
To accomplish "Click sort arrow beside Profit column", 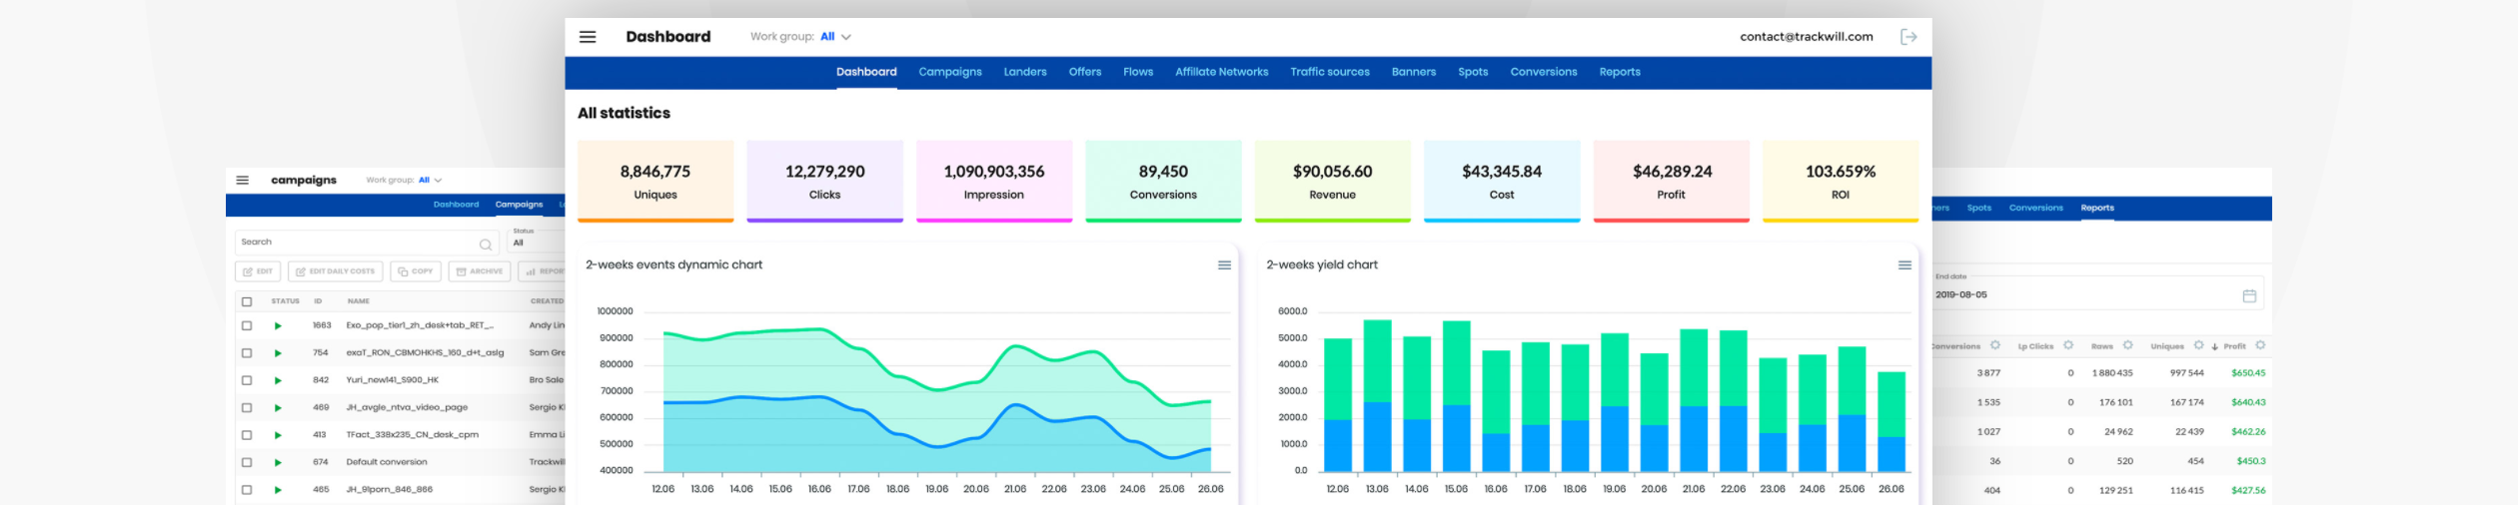I will point(2215,347).
